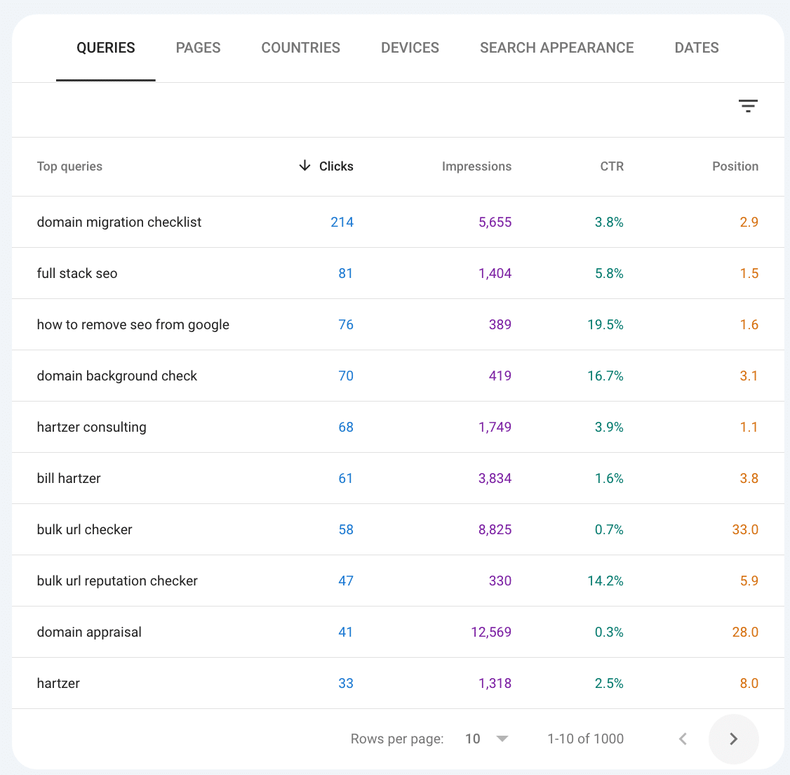Click the 8,825 impressions value
Viewport: 790px width, 775px height.
pos(495,529)
